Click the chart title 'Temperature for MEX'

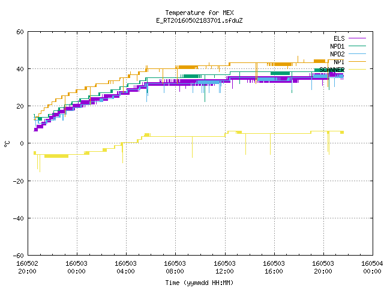pos(199,13)
